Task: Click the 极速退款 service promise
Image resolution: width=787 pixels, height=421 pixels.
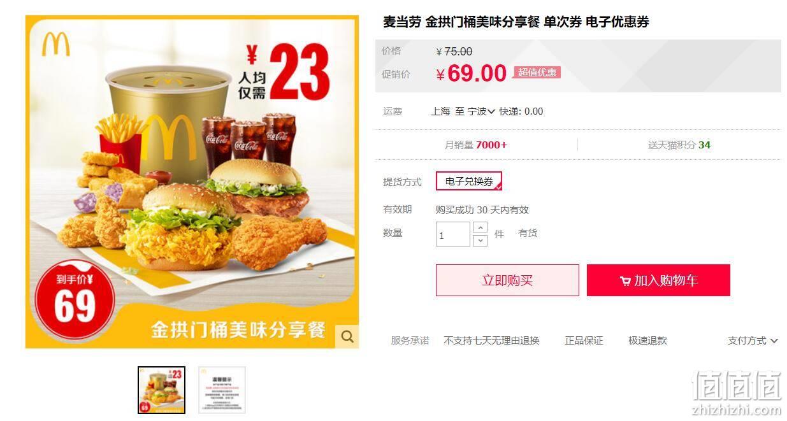Action: point(647,341)
